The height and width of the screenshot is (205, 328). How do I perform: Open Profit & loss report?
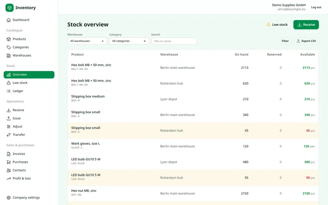pyautogui.click(x=29, y=178)
